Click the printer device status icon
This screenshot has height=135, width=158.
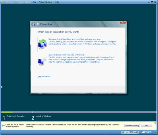point(134,132)
